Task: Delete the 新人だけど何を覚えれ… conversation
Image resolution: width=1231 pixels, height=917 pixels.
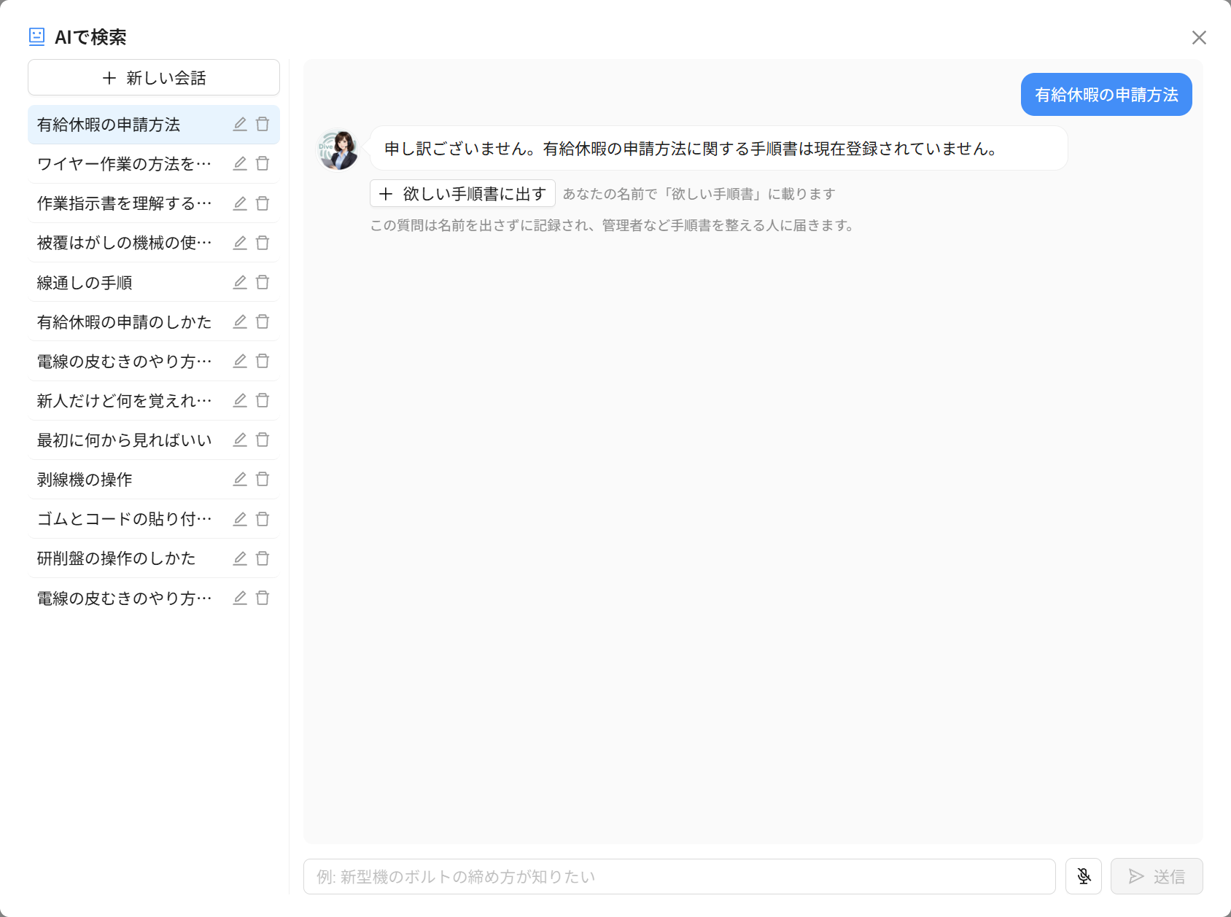Action: click(x=263, y=400)
